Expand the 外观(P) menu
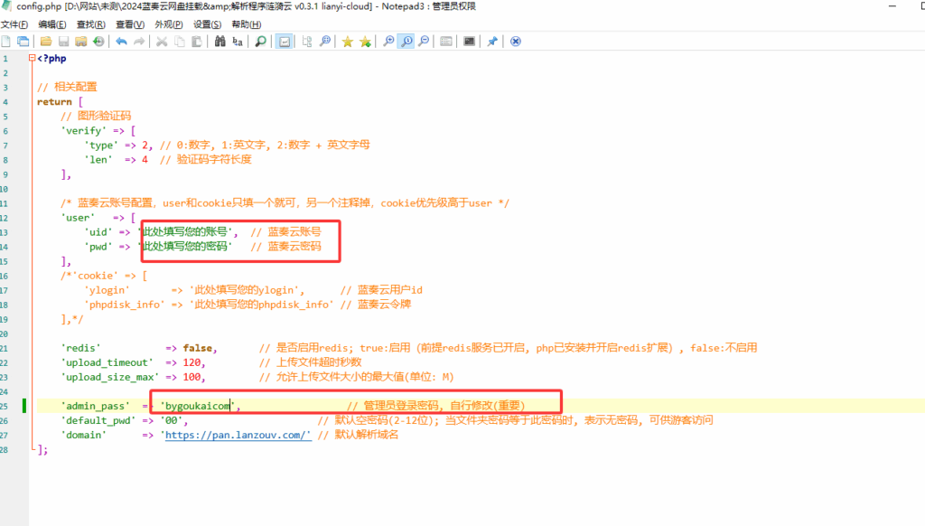Viewport: 925px width, 526px height. 169,24
